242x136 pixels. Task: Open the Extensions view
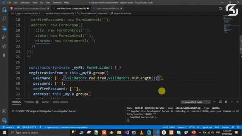point(4,46)
